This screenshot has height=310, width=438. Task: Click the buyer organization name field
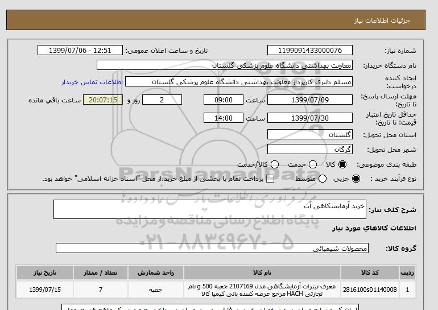coord(225,65)
